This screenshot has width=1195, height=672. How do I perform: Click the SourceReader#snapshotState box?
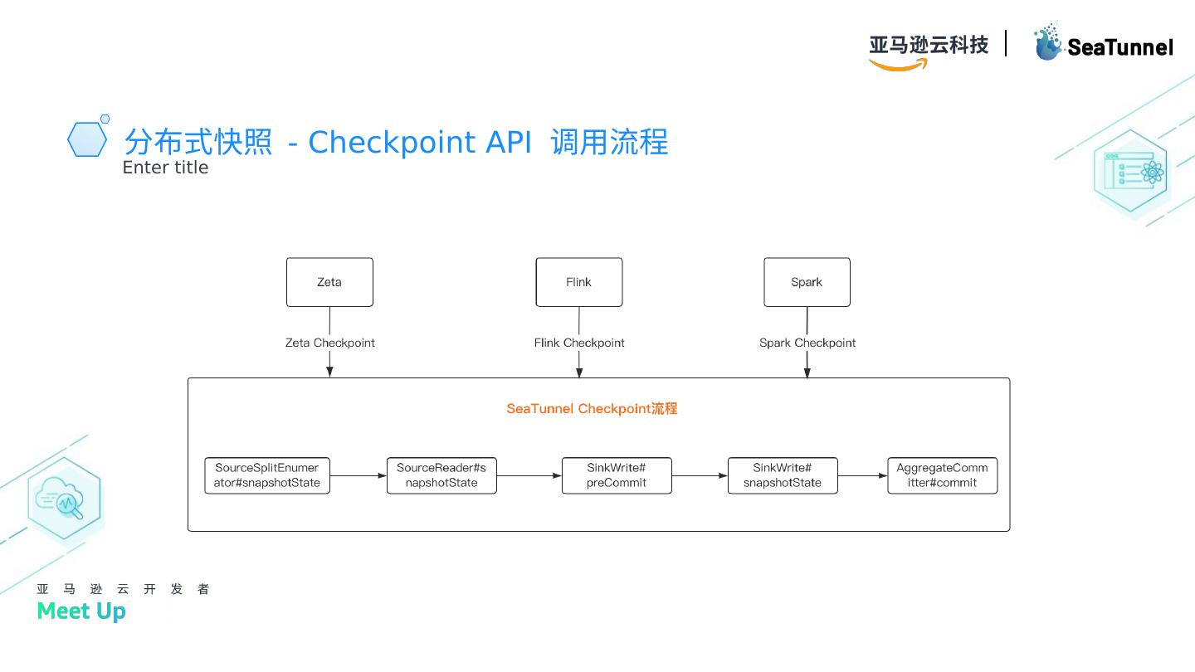tap(441, 475)
